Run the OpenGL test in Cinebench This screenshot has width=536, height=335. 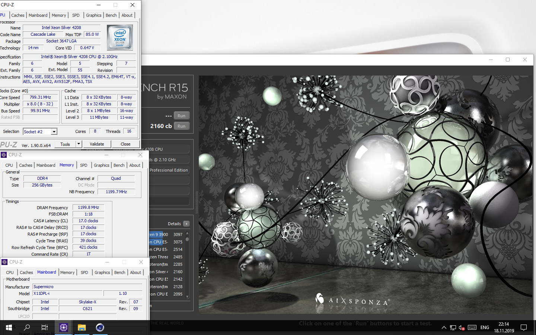pyautogui.click(x=181, y=116)
